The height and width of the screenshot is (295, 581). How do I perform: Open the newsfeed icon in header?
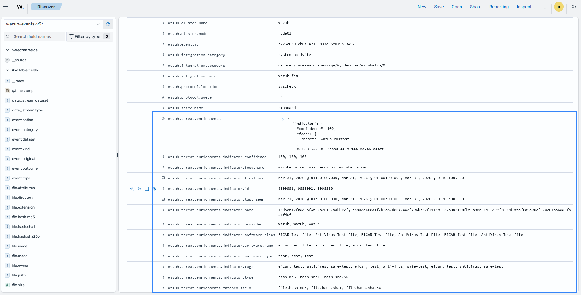(x=544, y=7)
